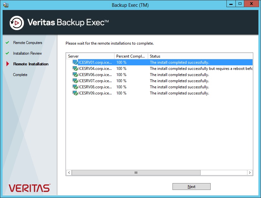
Task: Click the Veritas Backup Exec circular logo
Action: pyautogui.click(x=17, y=23)
